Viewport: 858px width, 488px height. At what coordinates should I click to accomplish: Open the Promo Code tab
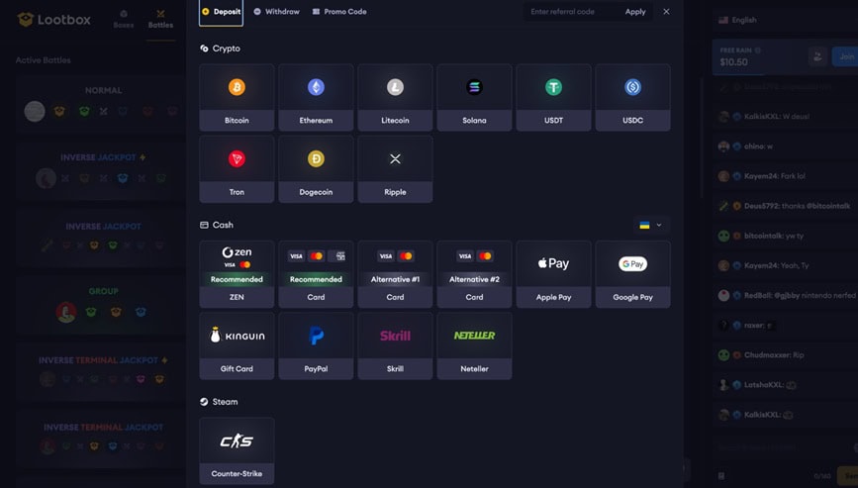(339, 12)
